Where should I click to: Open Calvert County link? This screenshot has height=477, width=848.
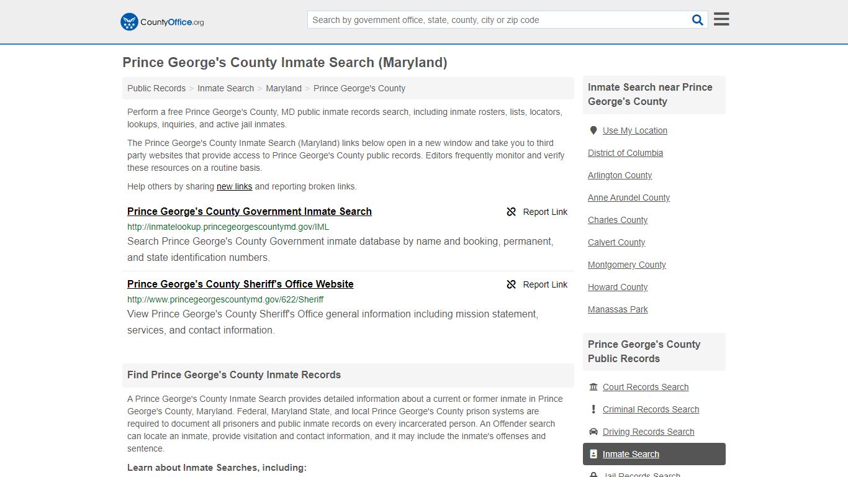616,242
